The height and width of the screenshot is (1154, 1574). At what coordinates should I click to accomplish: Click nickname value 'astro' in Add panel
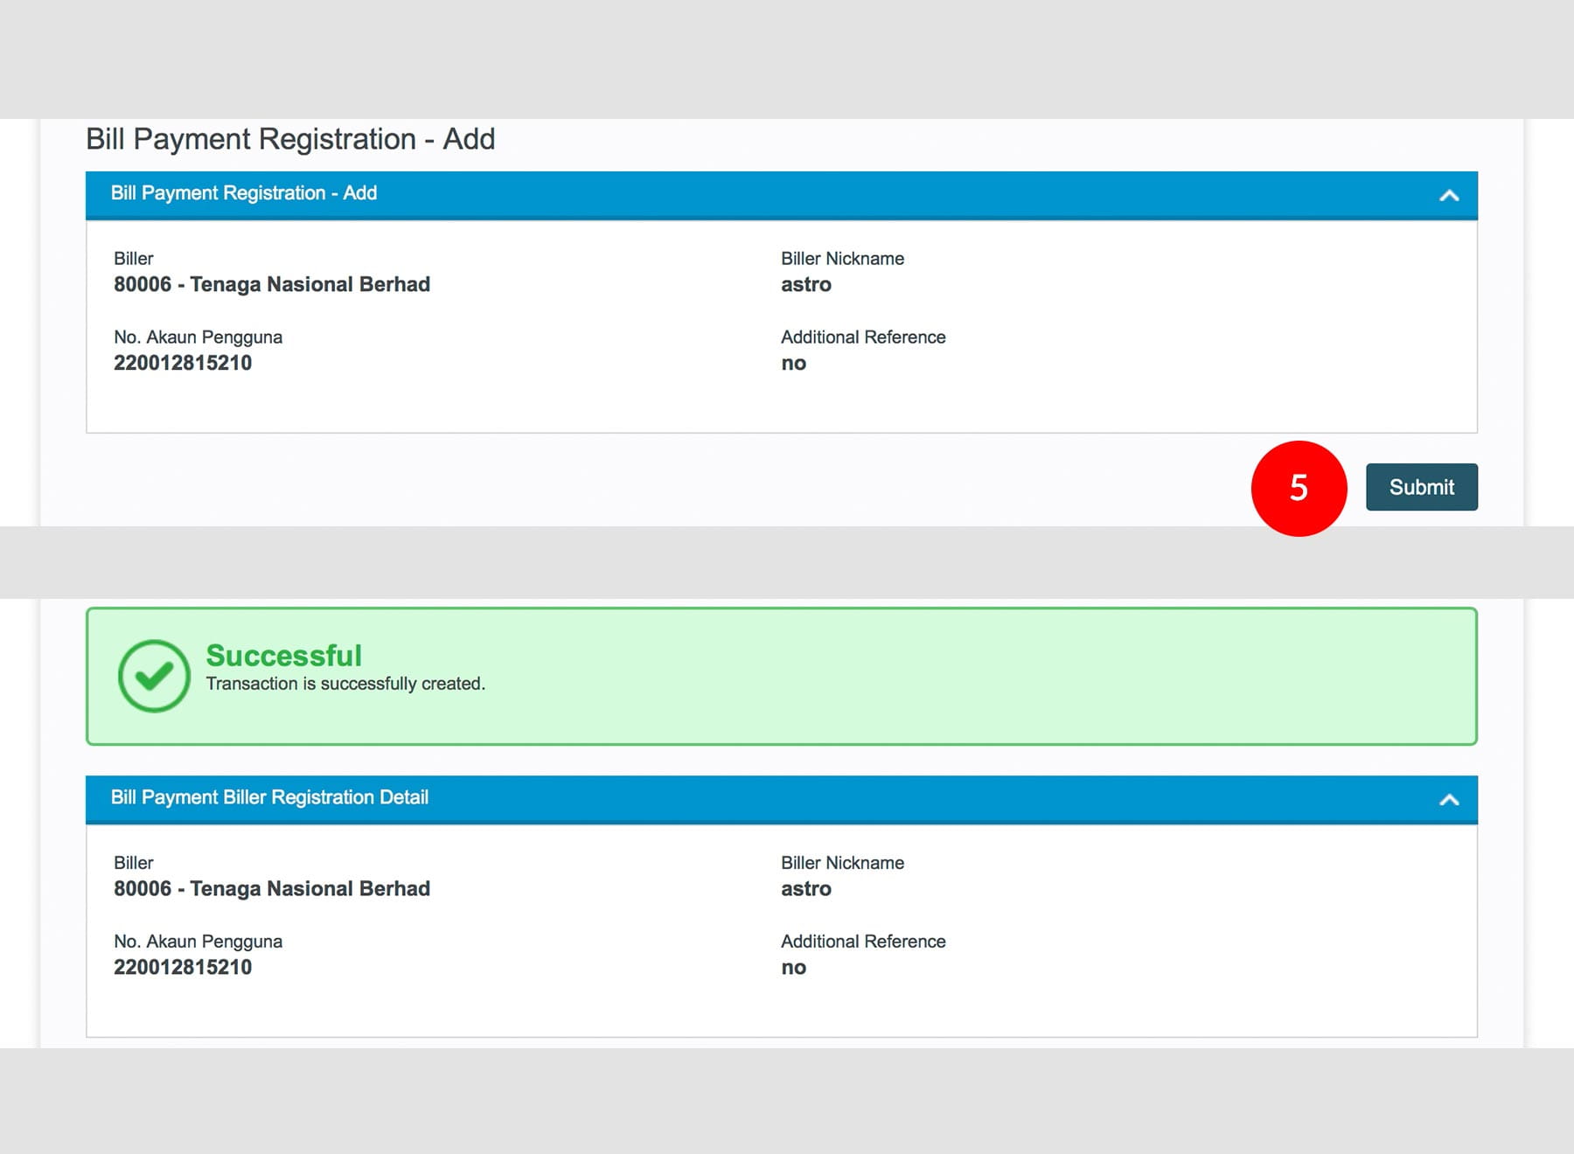805,284
